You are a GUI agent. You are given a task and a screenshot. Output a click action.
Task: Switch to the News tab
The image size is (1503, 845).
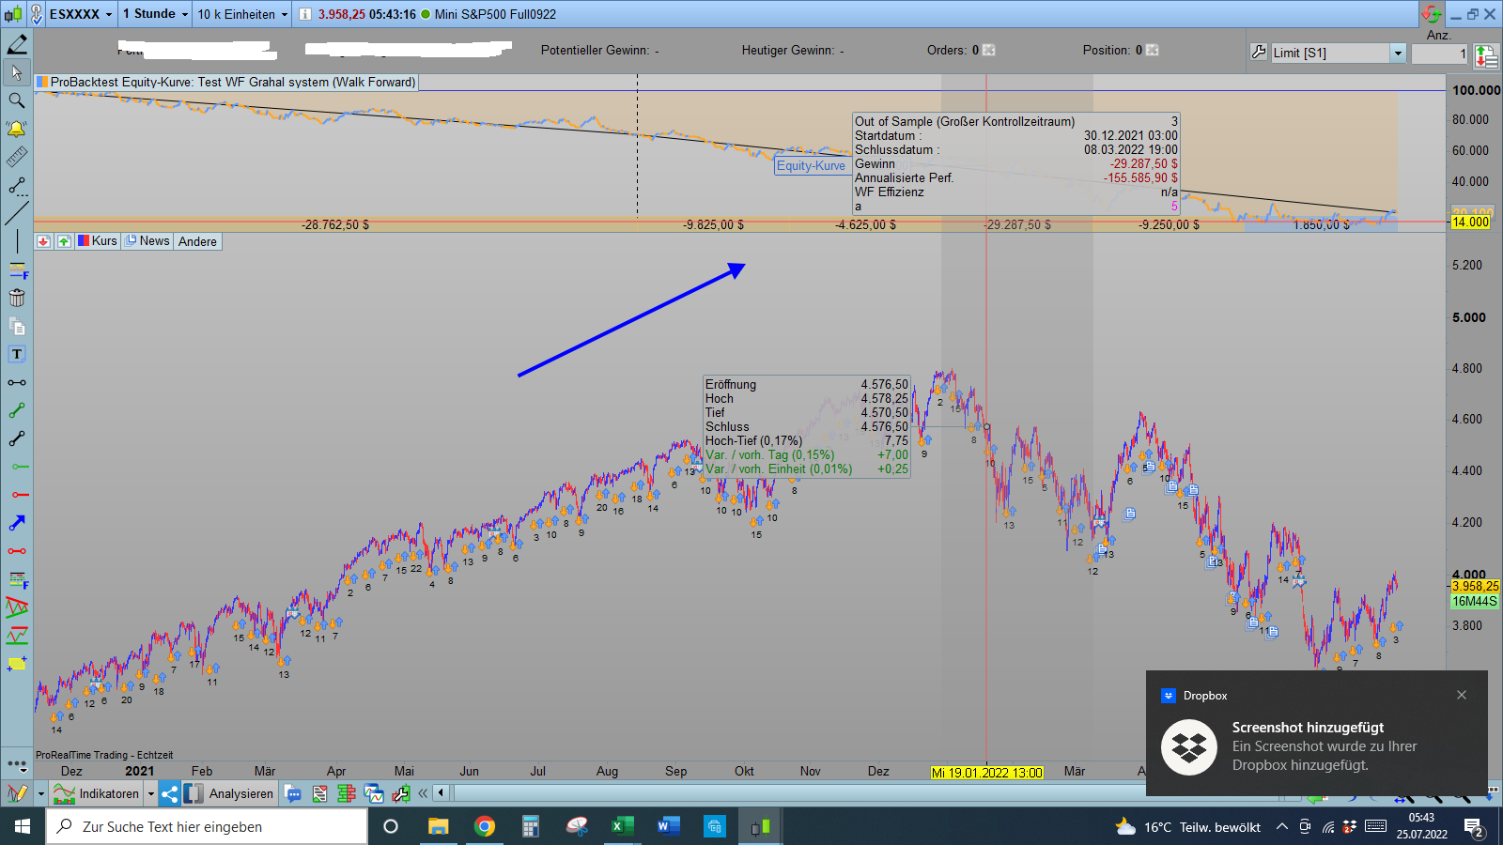147,241
